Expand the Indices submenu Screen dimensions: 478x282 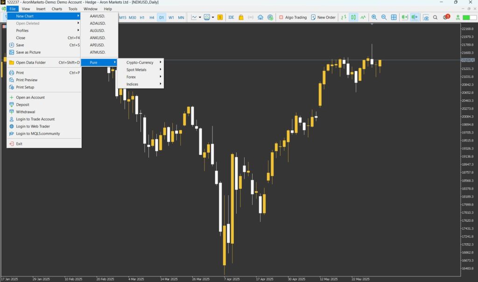click(141, 84)
